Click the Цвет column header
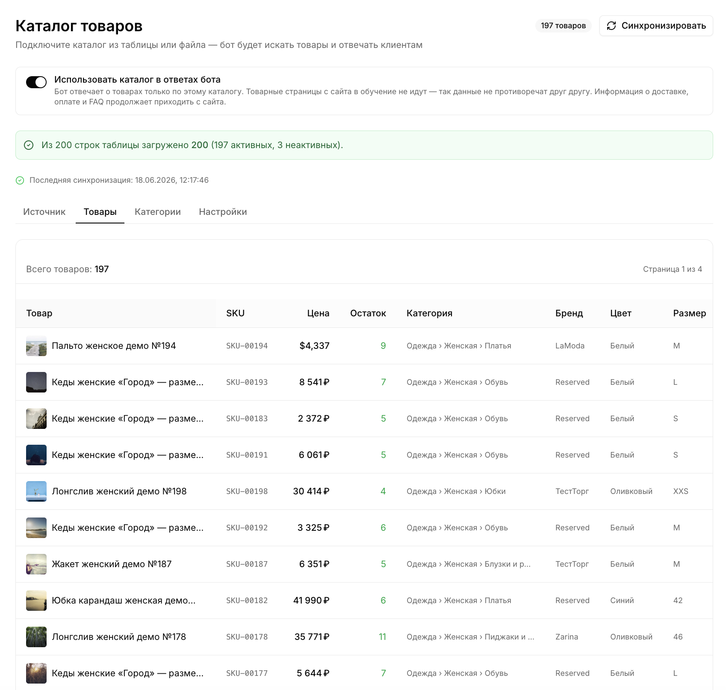The width and height of the screenshot is (726, 690). [x=621, y=313]
